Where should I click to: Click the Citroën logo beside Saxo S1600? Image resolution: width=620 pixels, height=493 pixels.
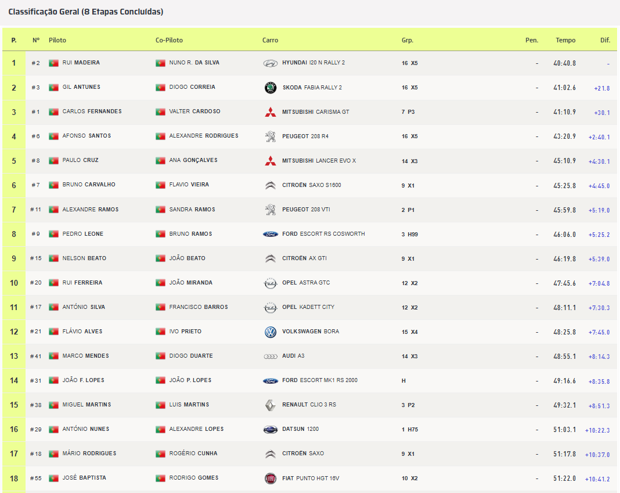[x=271, y=185]
